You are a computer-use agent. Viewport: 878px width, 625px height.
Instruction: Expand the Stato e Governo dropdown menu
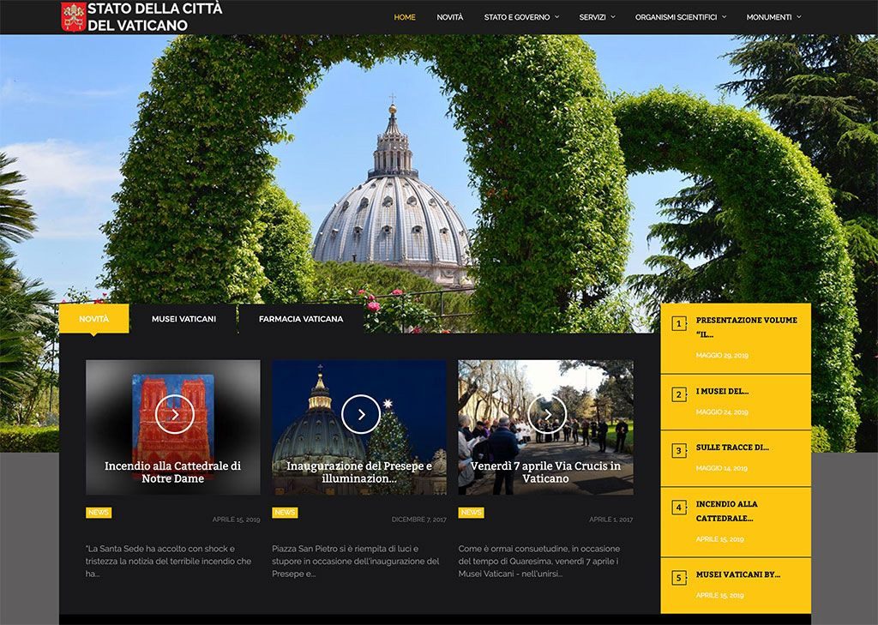[520, 17]
